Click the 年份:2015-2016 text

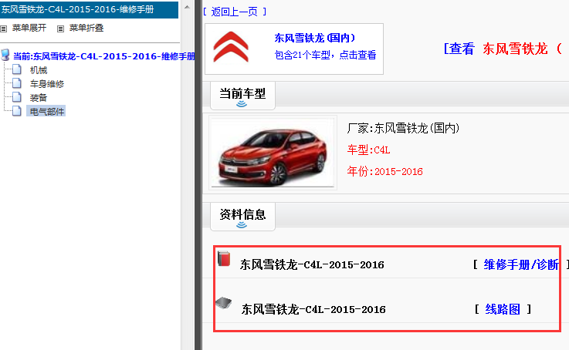tap(384, 171)
